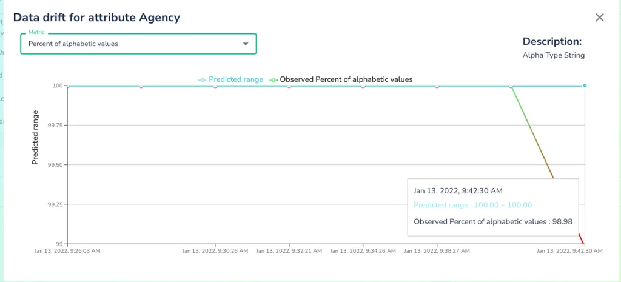Image resolution: width=621 pixels, height=282 pixels.
Task: Click the last point before the observed line drops
Action: click(x=511, y=86)
